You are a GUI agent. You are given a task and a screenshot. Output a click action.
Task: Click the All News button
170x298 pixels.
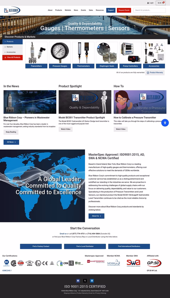coord(11,142)
